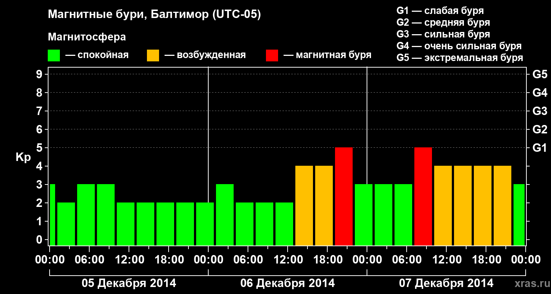Click the '12:00' time label under 07 Декабря
The image size is (551, 294).
click(446, 260)
